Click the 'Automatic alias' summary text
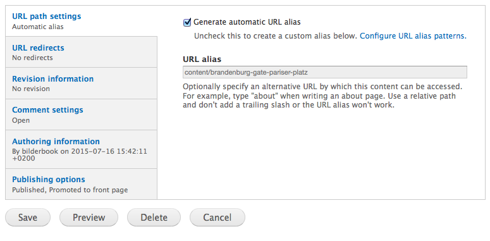 [x=38, y=27]
